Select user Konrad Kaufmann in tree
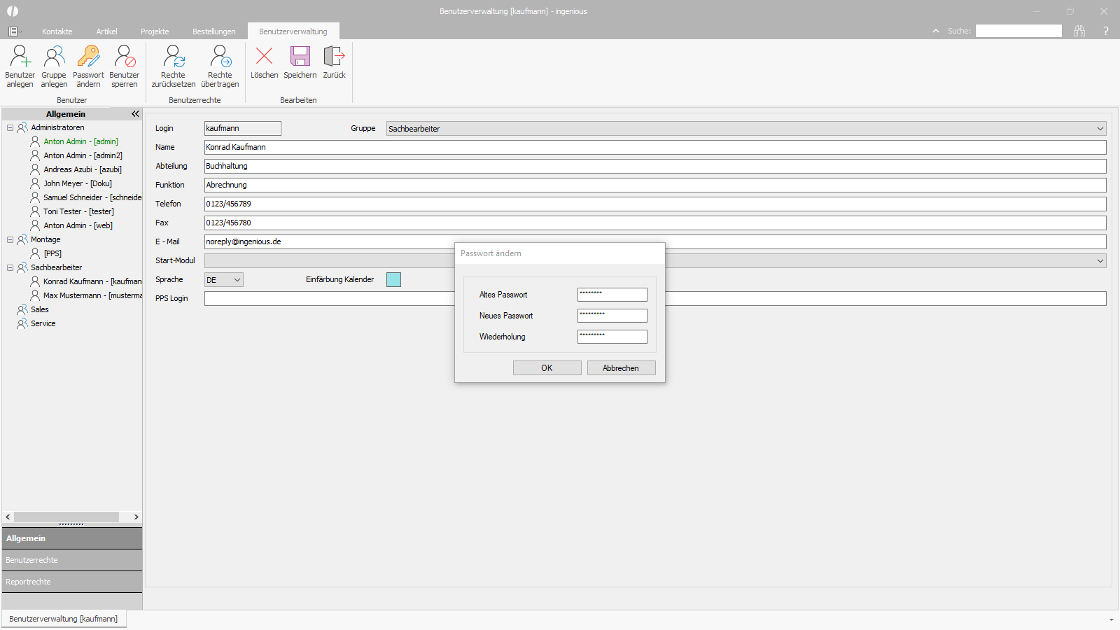Viewport: 1120px width, 630px height. 92,281
